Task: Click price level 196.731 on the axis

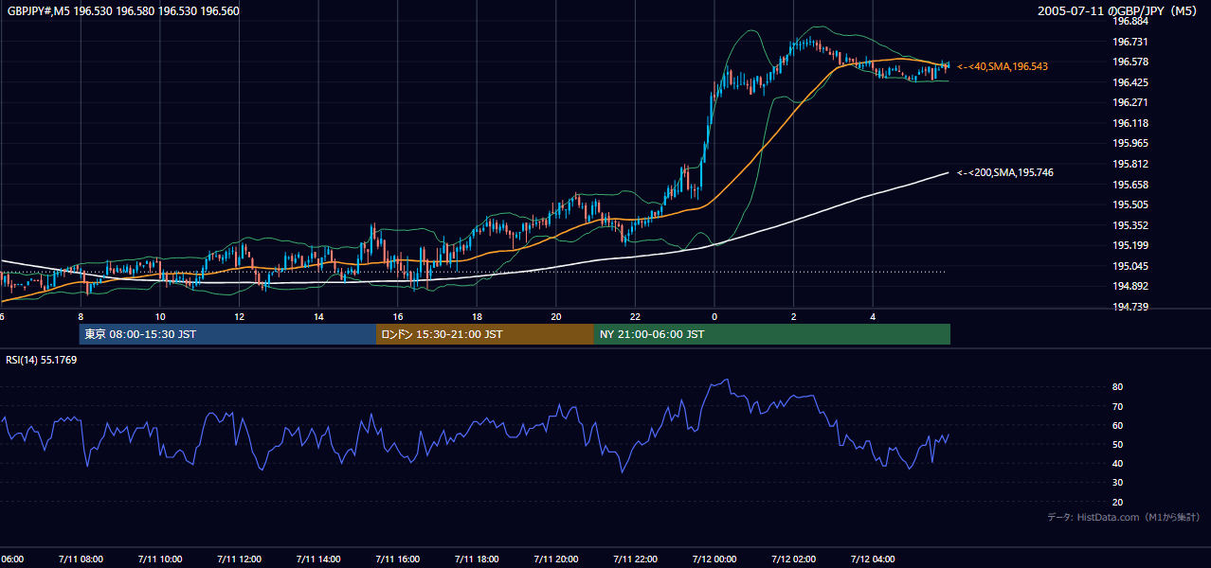Action: (x=1130, y=42)
